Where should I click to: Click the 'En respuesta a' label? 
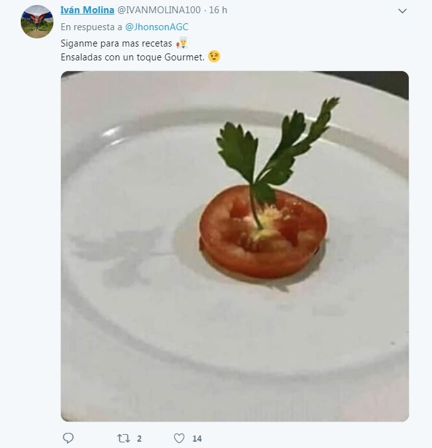91,27
